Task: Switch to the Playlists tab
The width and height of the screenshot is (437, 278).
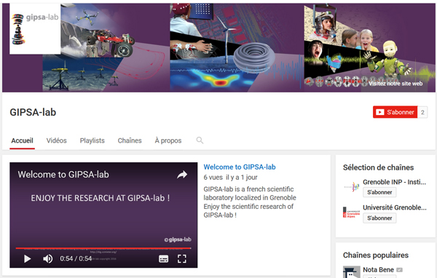Action: (92, 140)
